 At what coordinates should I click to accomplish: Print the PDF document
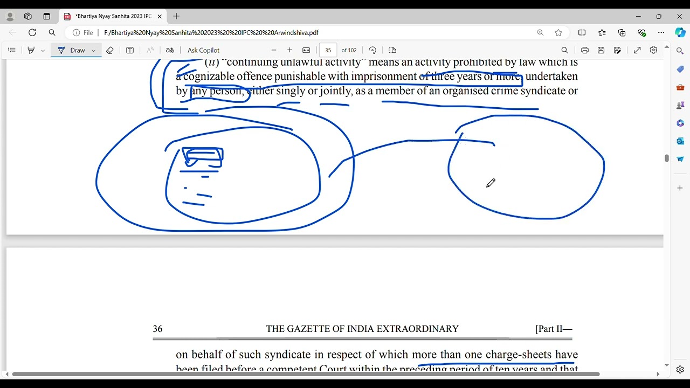[x=584, y=50]
